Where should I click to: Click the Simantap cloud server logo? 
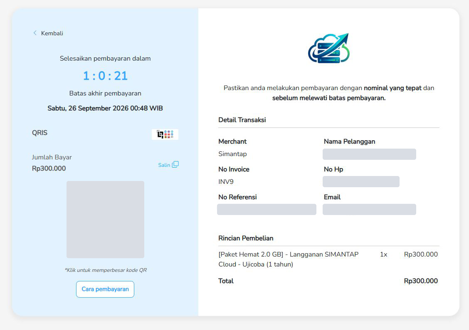click(329, 49)
